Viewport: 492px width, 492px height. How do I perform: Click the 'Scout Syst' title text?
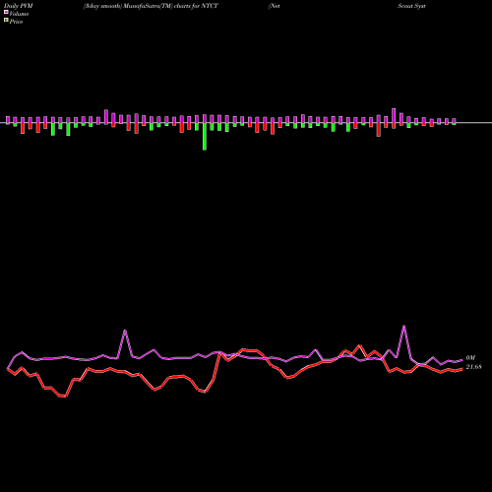[x=411, y=6]
